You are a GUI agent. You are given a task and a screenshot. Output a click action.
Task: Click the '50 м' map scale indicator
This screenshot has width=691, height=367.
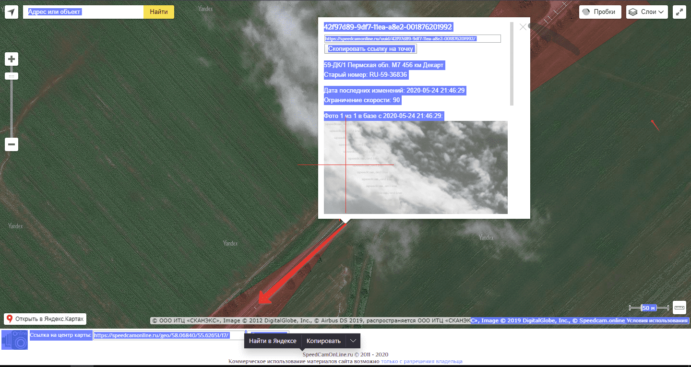click(649, 308)
